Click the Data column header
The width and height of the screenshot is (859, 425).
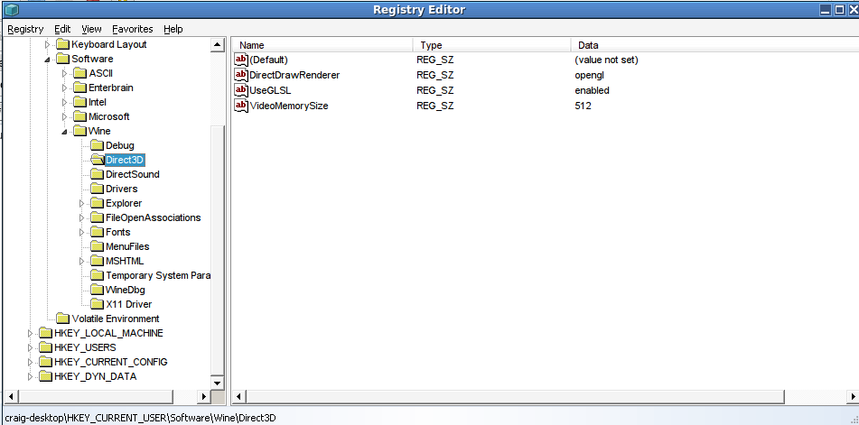click(714, 45)
